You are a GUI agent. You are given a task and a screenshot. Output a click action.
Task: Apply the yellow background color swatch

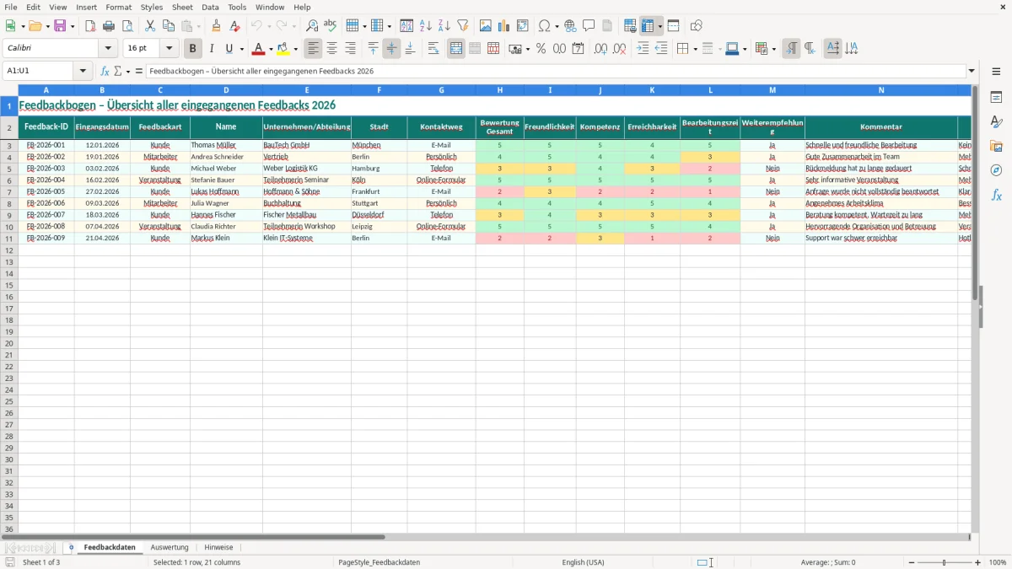283,49
